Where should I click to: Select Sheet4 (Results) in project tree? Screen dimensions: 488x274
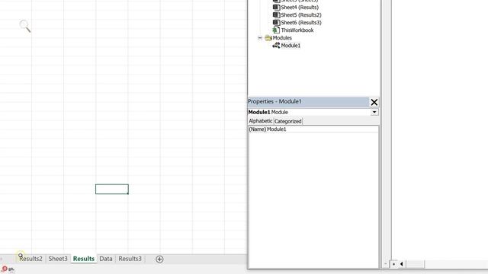(300, 7)
